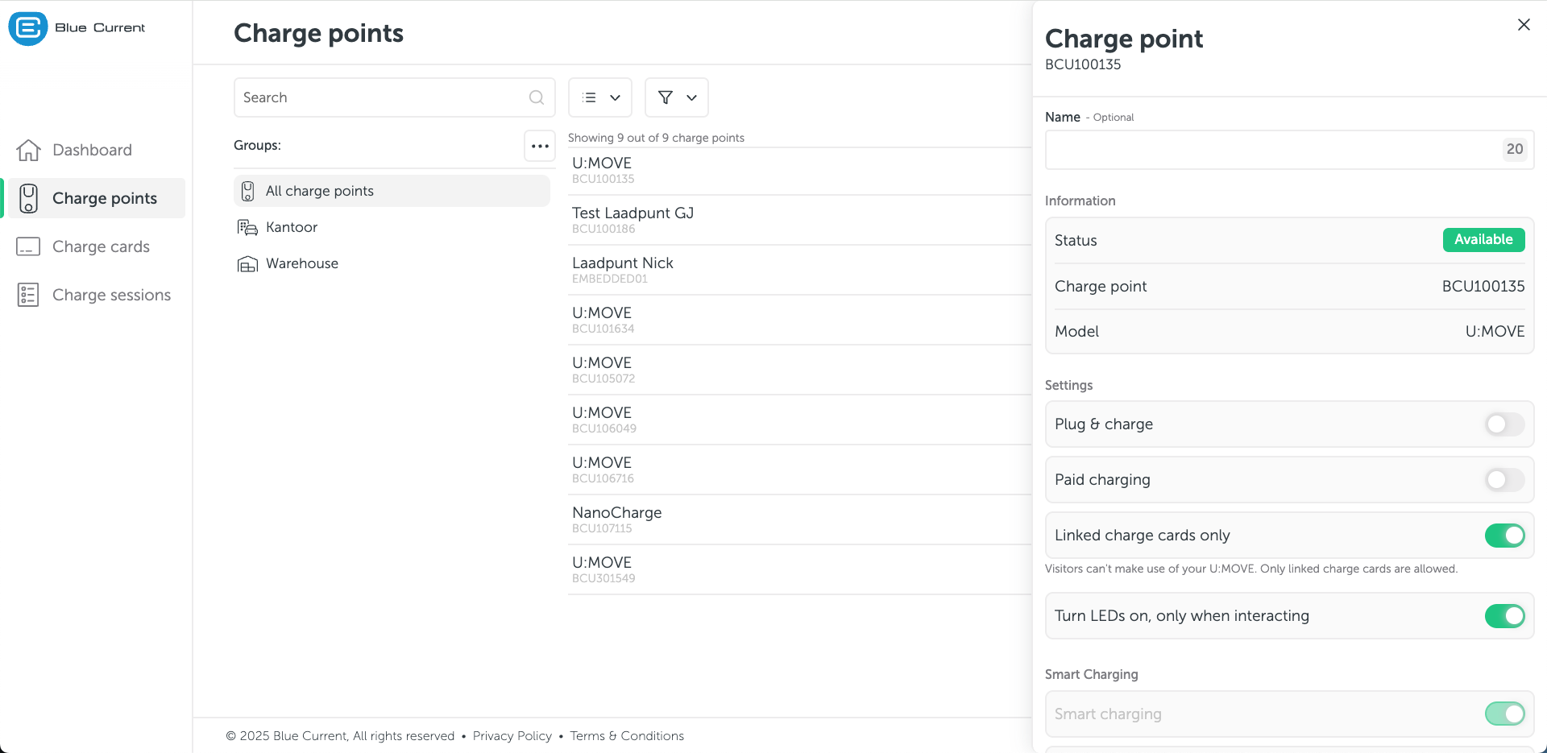Screen dimensions: 1547x753
Task: Click the charge points Search field
Action: (x=394, y=97)
